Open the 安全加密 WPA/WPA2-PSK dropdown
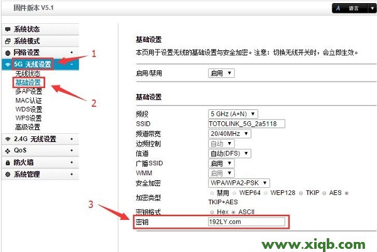 [239, 183]
